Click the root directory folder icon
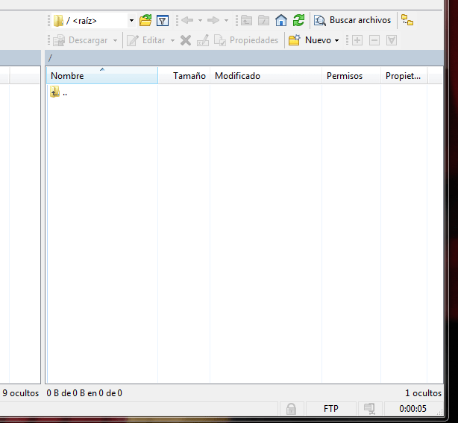 (264, 20)
